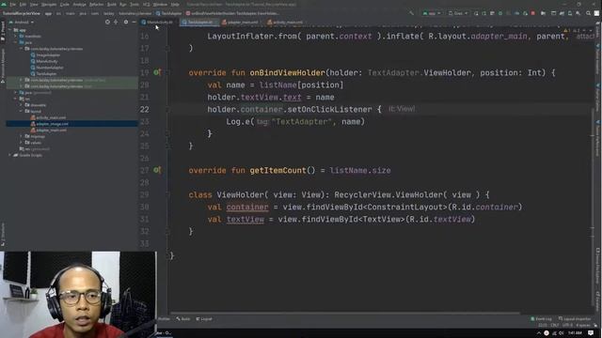Click TutorialRecyclerView breadcrumb
The width and height of the screenshot is (602, 338).
click(x=22, y=13)
